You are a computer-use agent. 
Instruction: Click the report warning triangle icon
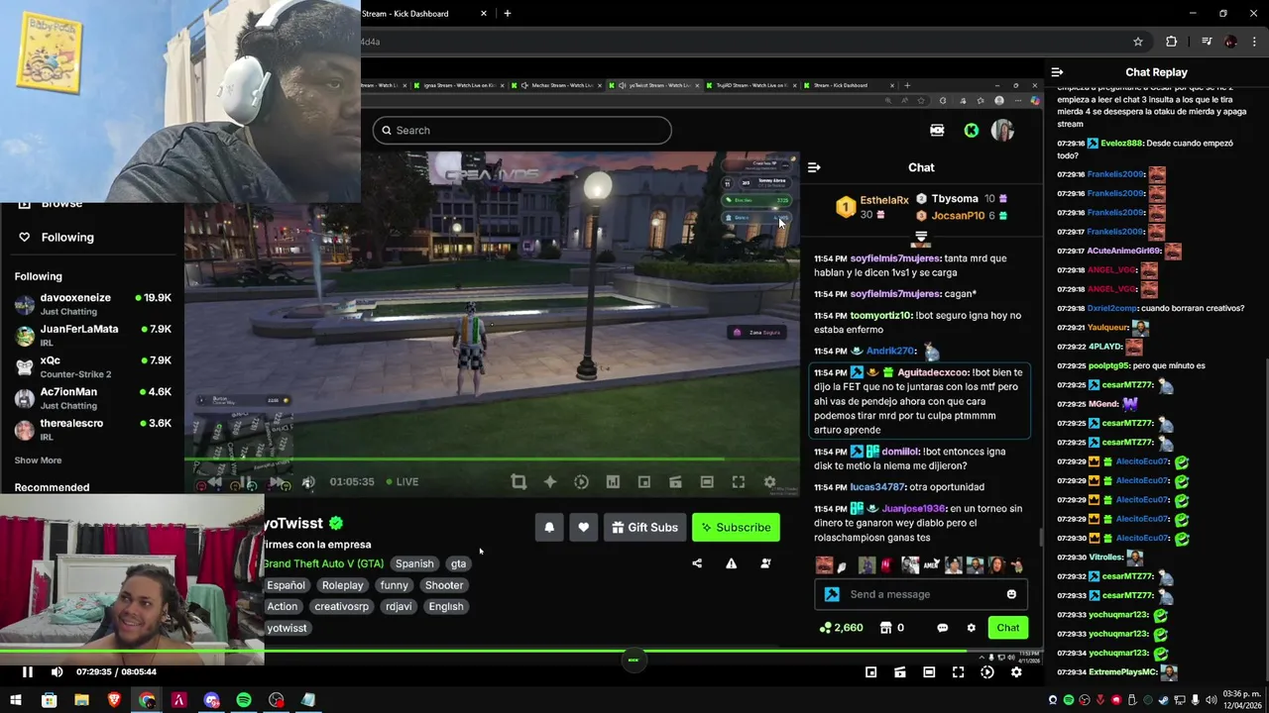click(731, 563)
